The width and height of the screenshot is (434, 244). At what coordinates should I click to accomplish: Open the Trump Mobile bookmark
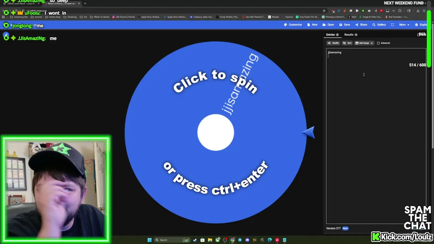tap(227, 17)
